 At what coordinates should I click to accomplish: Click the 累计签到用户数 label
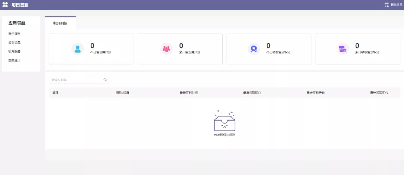190,52
